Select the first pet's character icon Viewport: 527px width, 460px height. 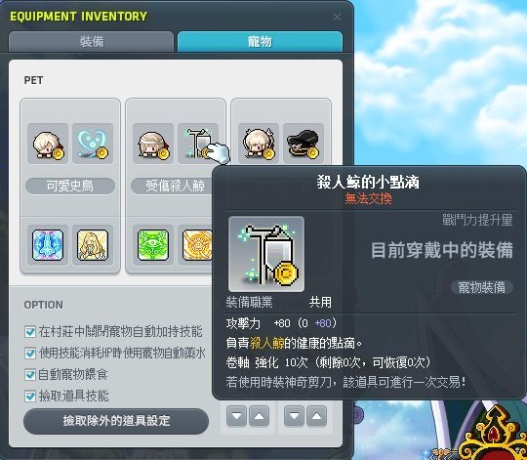point(48,144)
